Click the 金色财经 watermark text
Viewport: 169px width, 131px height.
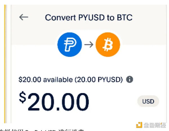[x=154, y=125]
